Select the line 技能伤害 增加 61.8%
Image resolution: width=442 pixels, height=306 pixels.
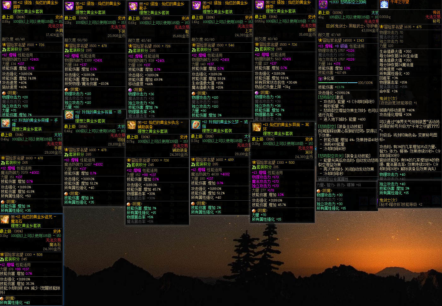tap(18, 191)
